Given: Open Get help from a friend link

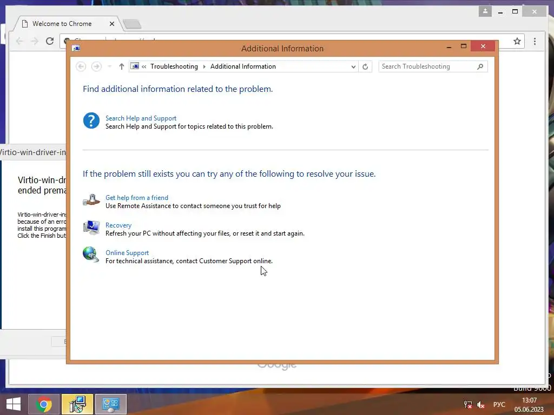Looking at the screenshot, I should (x=137, y=198).
